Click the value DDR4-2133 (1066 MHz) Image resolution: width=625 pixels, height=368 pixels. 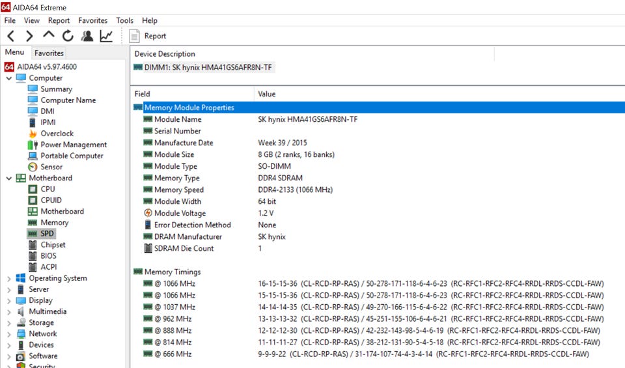pos(296,190)
